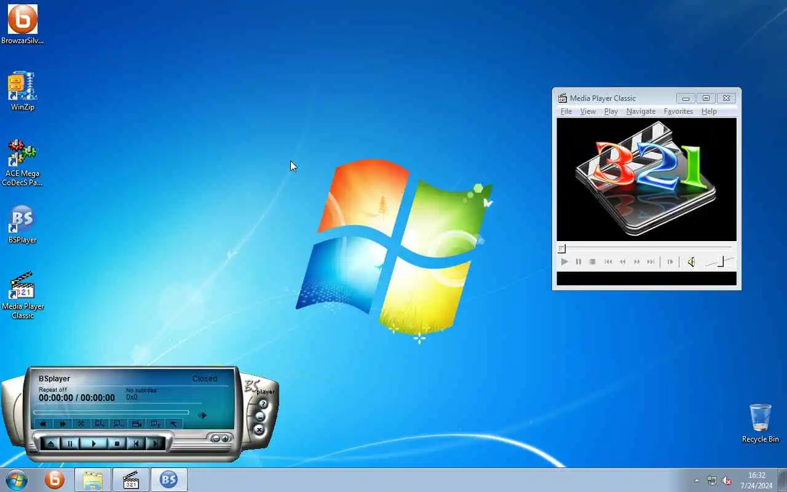
Task: Click the BSPlayer speaker volume icon
Action: pos(202,416)
